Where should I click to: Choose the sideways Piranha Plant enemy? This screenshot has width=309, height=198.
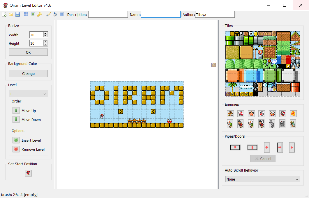[283, 114]
